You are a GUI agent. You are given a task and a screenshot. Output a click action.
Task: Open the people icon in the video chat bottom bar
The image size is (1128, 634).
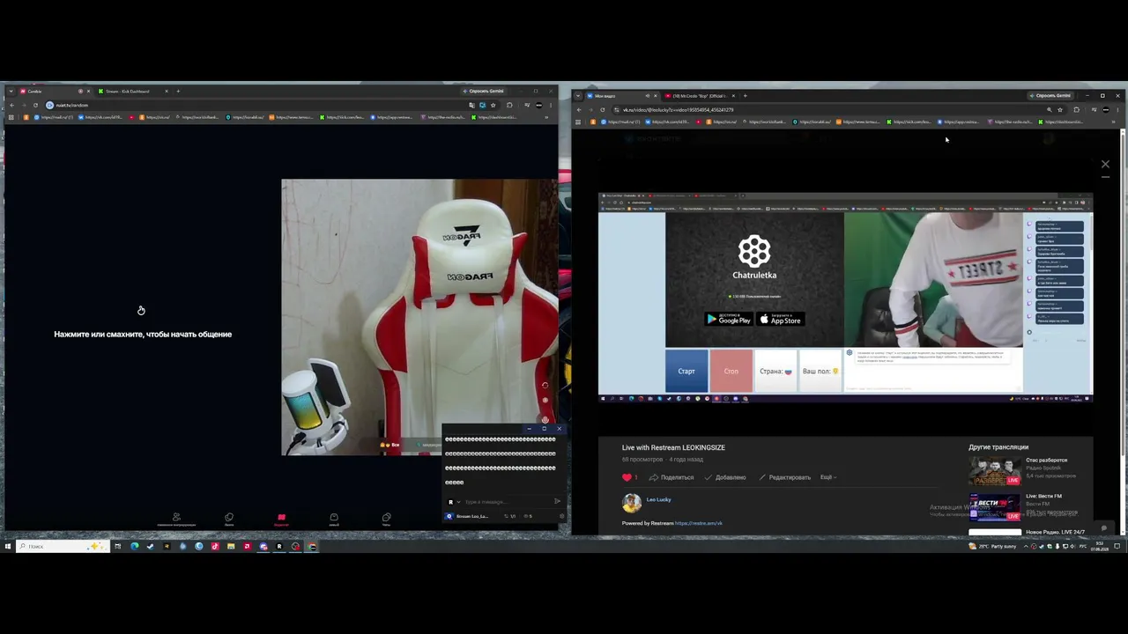coord(176,519)
